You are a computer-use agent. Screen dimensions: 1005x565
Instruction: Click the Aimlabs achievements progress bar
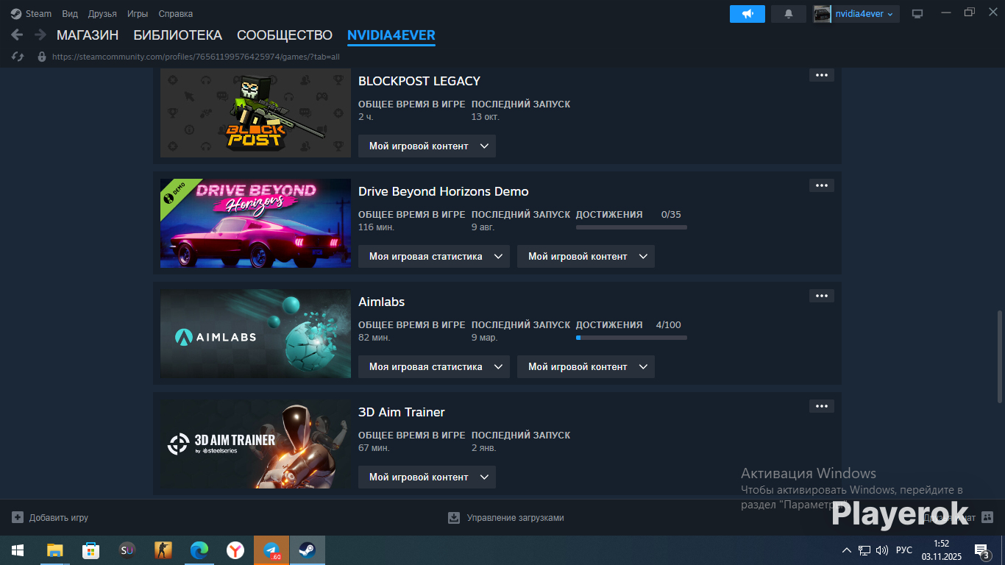(x=631, y=338)
